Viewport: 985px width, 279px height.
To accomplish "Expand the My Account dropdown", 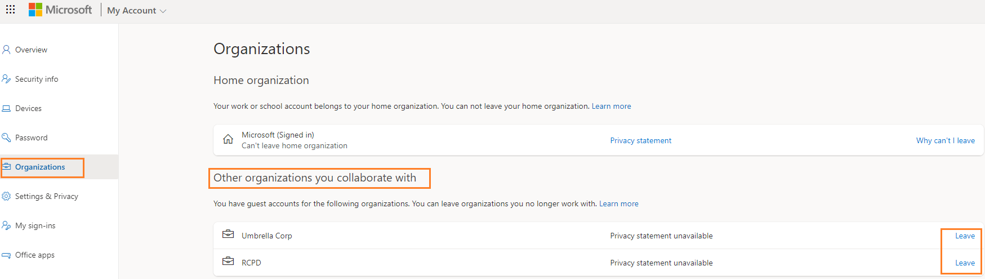I will point(137,11).
